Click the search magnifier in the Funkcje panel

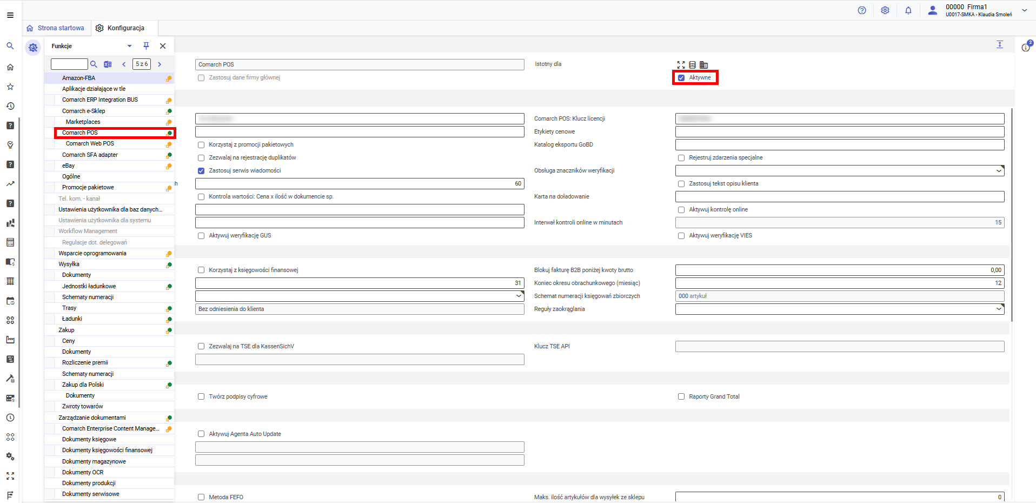click(94, 64)
